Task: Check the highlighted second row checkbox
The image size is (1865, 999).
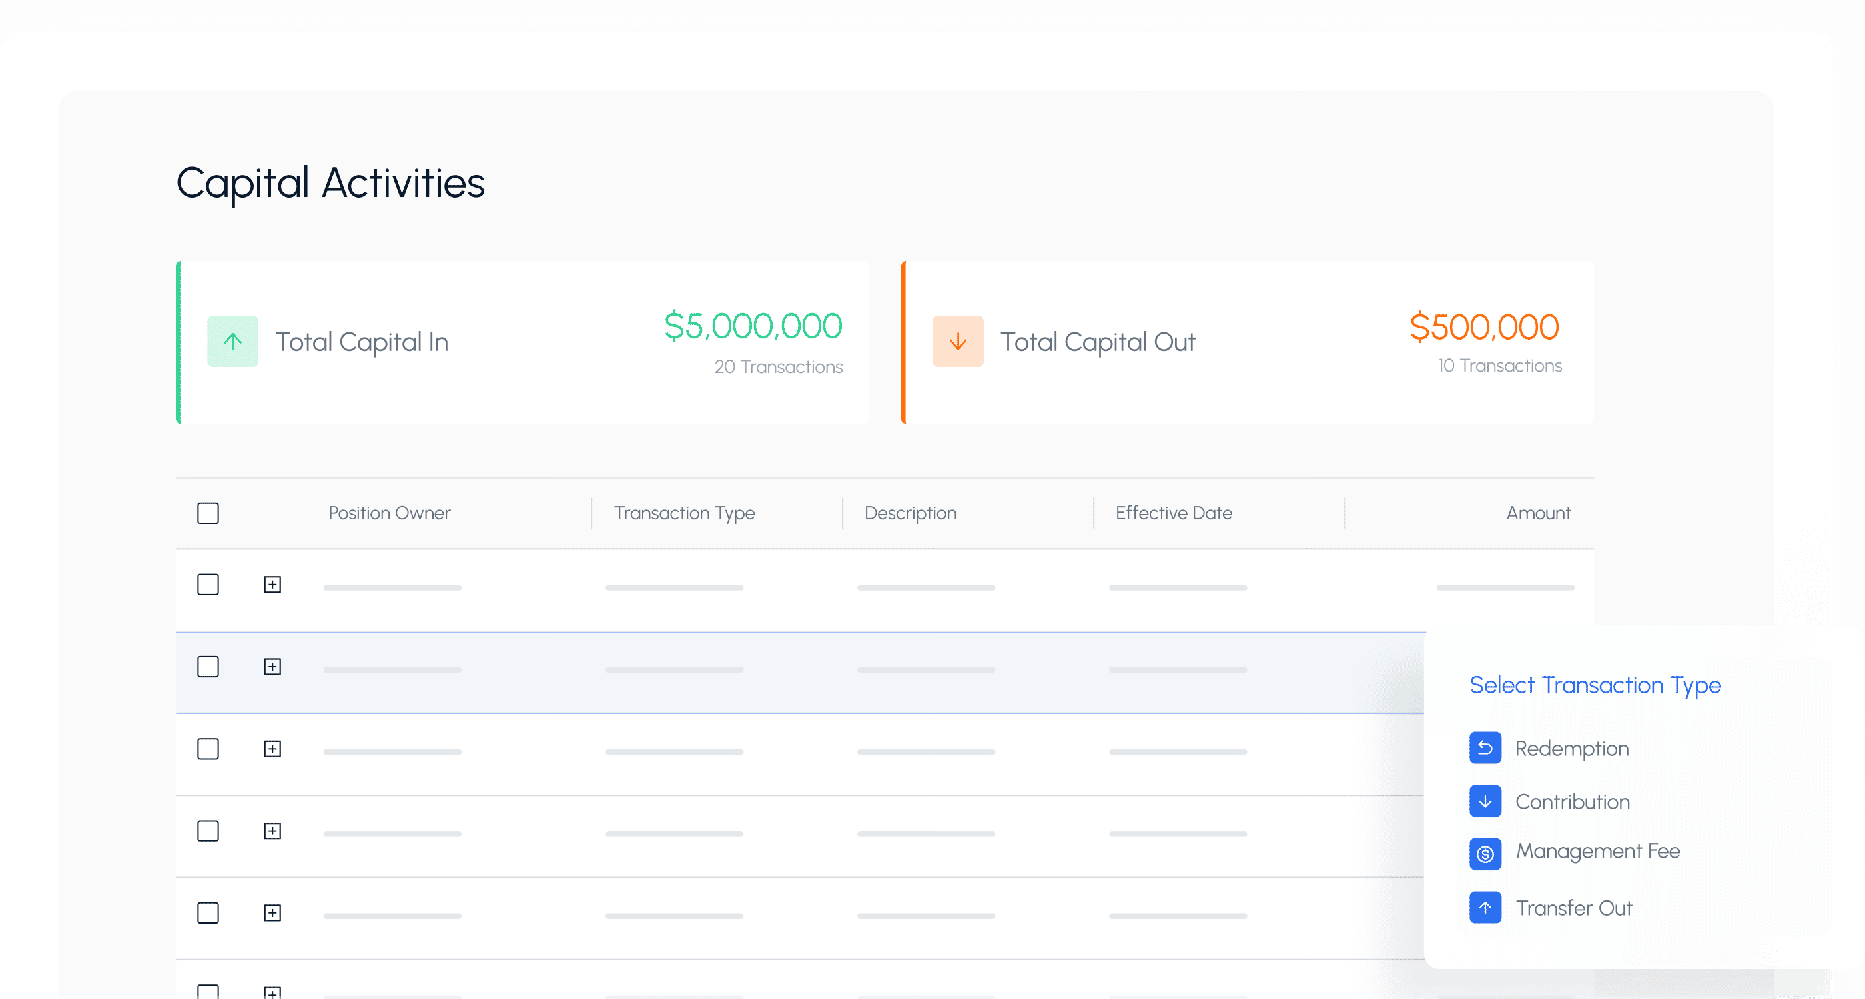Action: point(208,667)
